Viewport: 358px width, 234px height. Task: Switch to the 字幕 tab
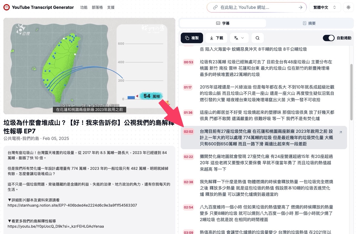(223, 23)
